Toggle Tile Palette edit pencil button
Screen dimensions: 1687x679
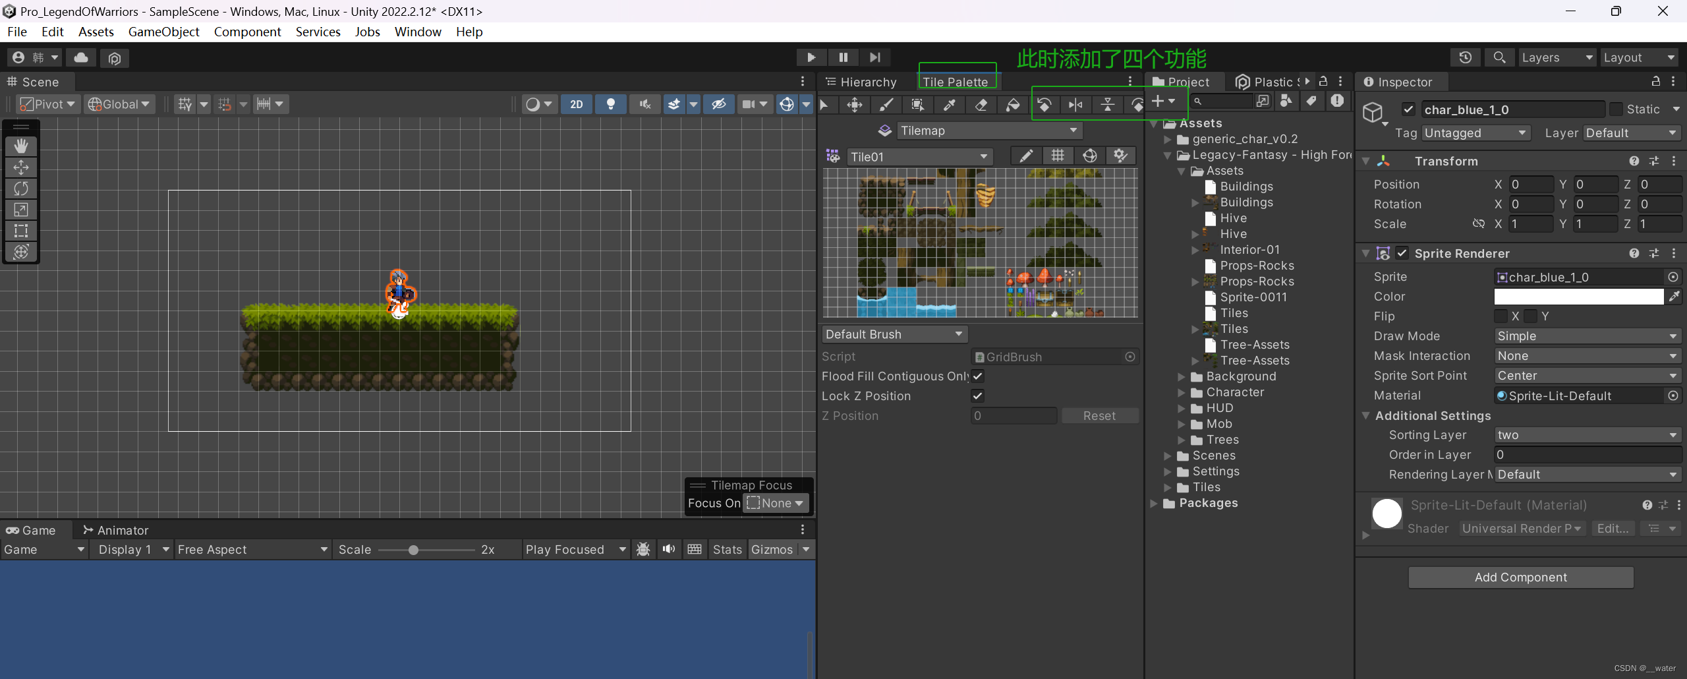click(x=1026, y=156)
